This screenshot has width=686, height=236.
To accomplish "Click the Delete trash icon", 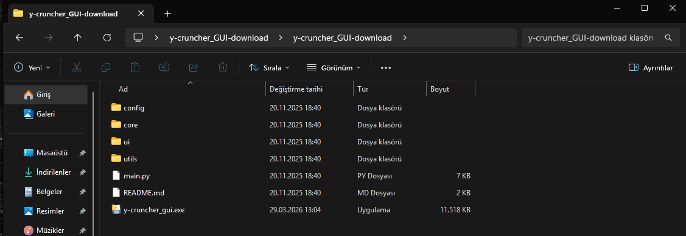I will click(223, 67).
